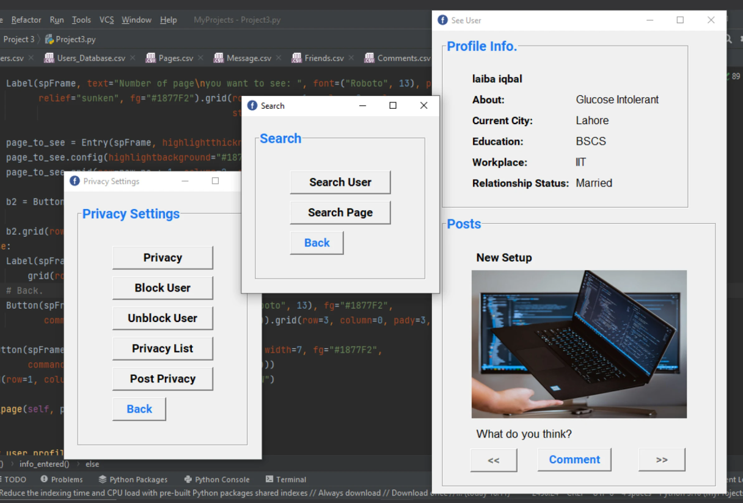Maximize the Search window
The width and height of the screenshot is (743, 503).
pyautogui.click(x=393, y=106)
